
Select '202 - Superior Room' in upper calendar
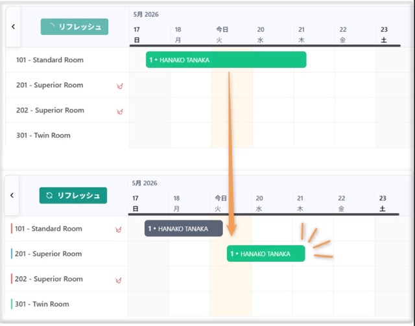coord(51,110)
